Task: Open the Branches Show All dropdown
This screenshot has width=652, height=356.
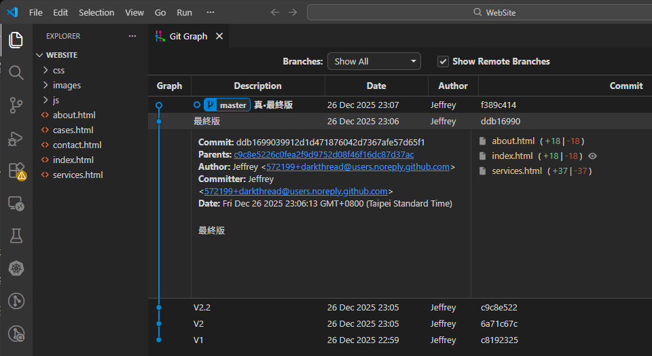Action: click(374, 61)
